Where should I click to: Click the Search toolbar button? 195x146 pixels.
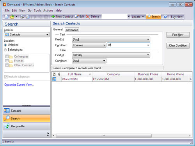click(x=153, y=17)
